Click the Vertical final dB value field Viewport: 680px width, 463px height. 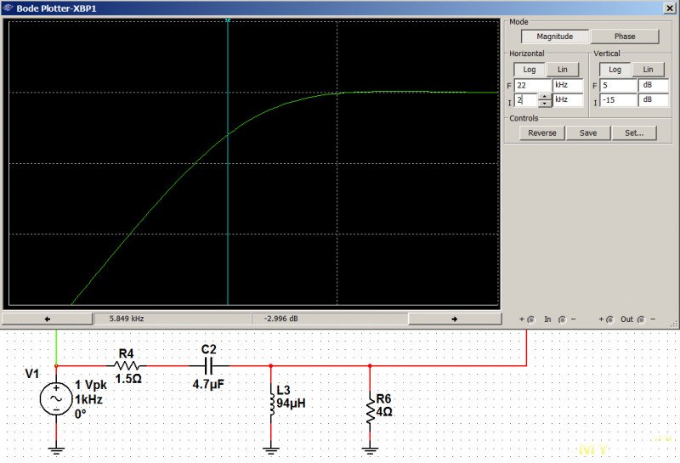coord(617,86)
